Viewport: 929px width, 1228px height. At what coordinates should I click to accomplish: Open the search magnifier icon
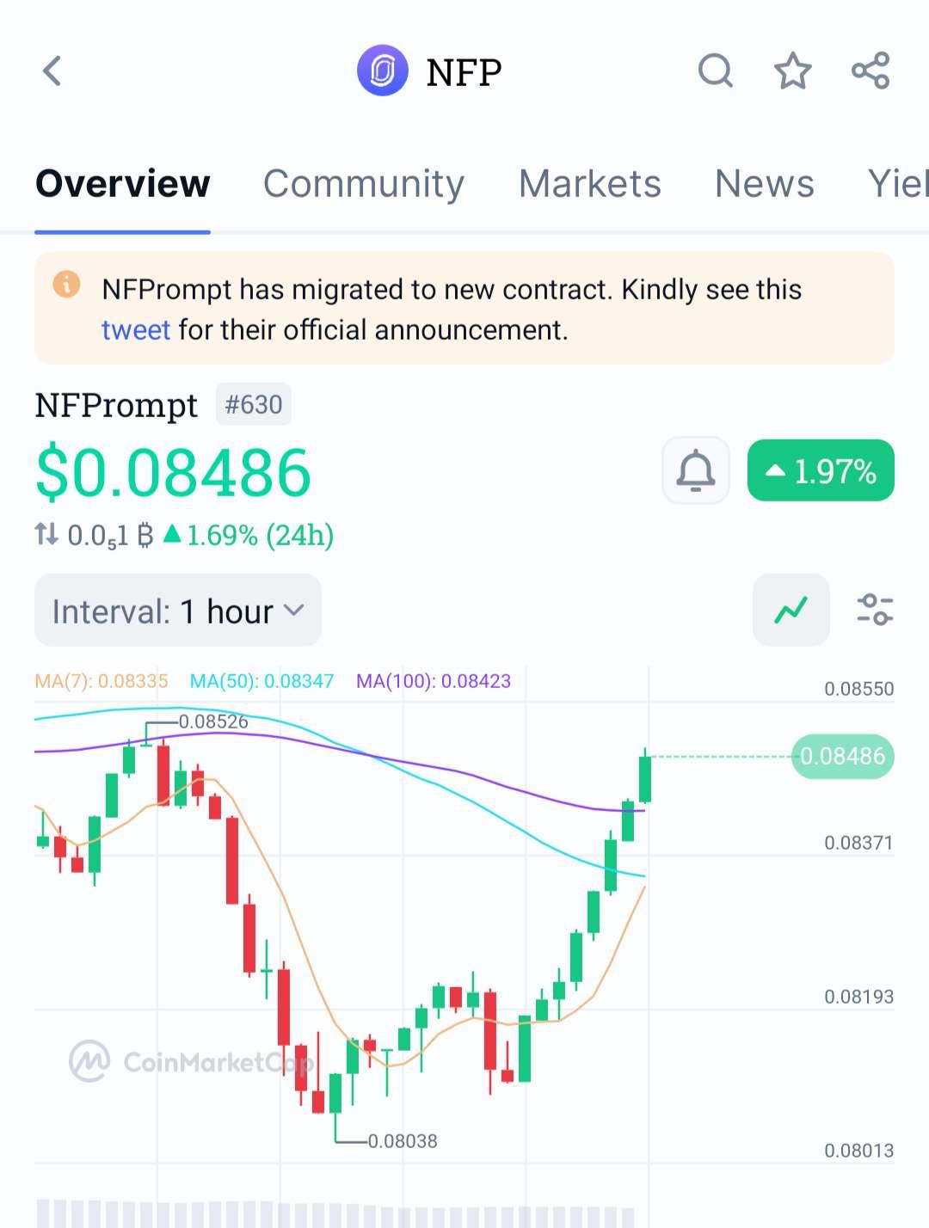pos(715,71)
